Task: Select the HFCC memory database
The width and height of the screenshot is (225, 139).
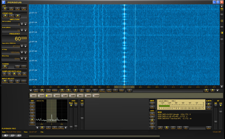Action: pyautogui.click(x=160, y=128)
